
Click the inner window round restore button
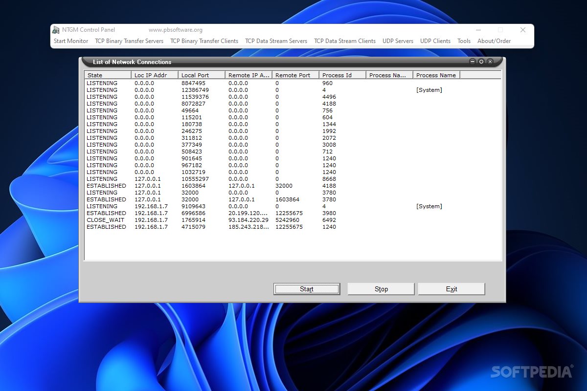481,62
